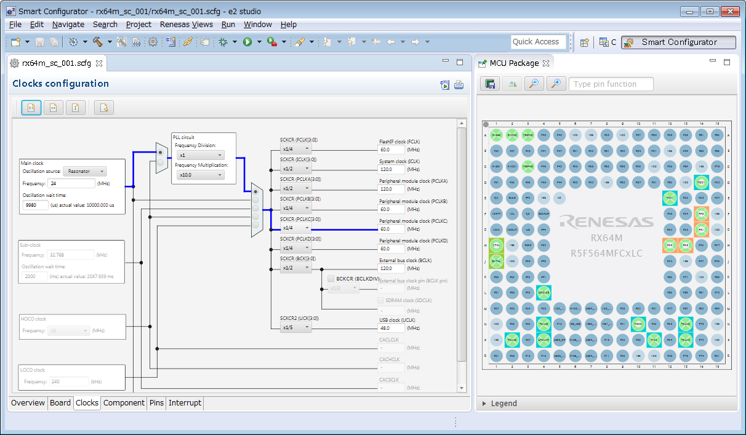Click the Save All toolbar icon

54,42
